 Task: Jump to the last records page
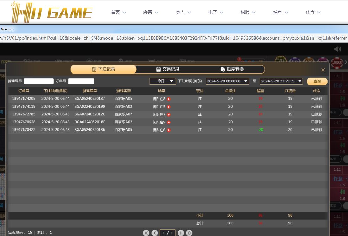[189, 233]
